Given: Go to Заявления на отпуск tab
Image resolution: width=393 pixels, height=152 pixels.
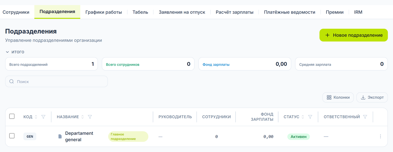Looking at the screenshot, I should click(182, 12).
